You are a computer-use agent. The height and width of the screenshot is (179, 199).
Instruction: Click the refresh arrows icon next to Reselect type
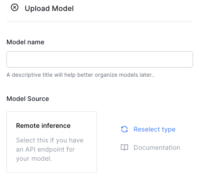point(124,129)
